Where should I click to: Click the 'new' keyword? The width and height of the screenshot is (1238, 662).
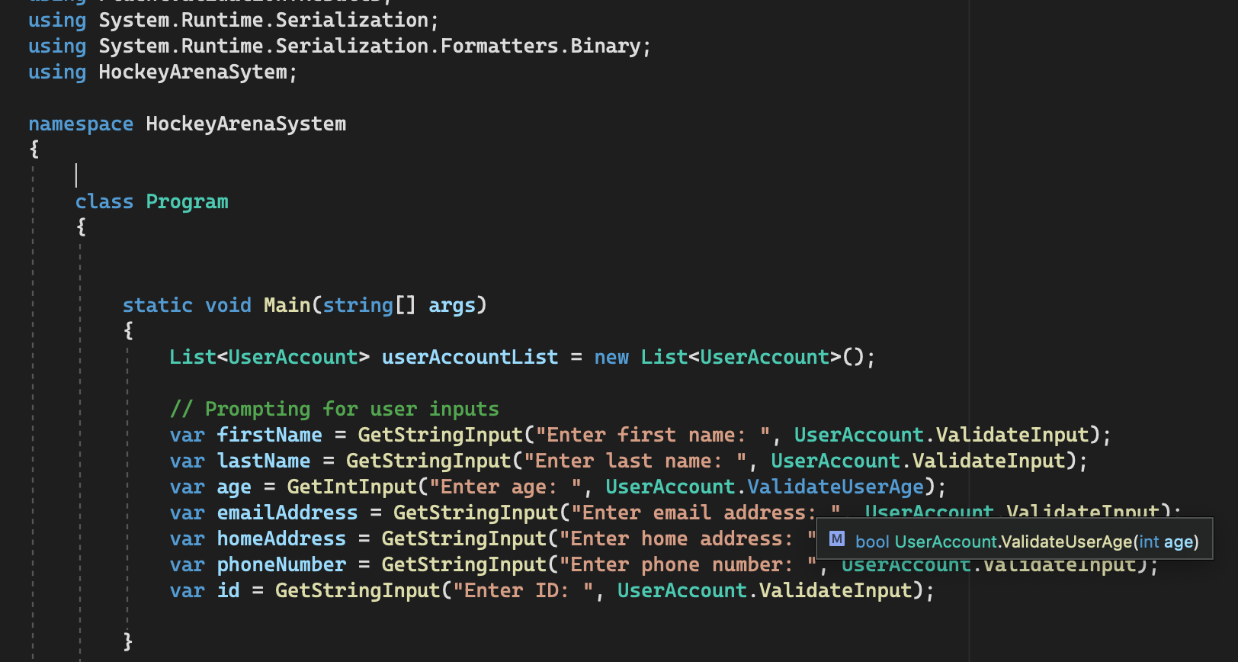(x=611, y=358)
